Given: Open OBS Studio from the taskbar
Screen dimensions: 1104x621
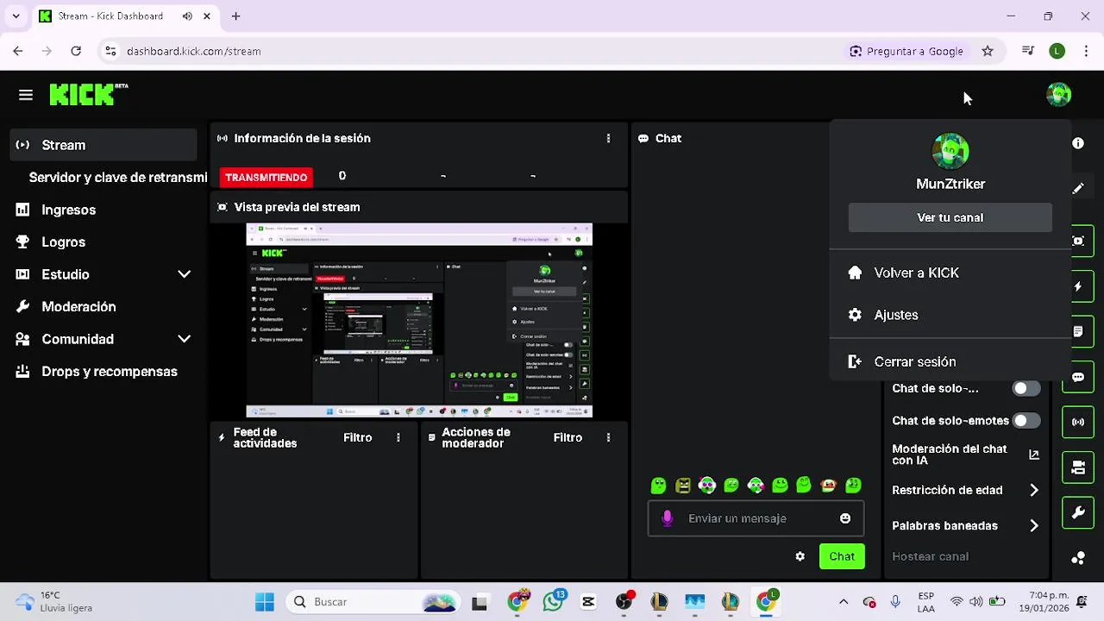Looking at the screenshot, I should 624,602.
